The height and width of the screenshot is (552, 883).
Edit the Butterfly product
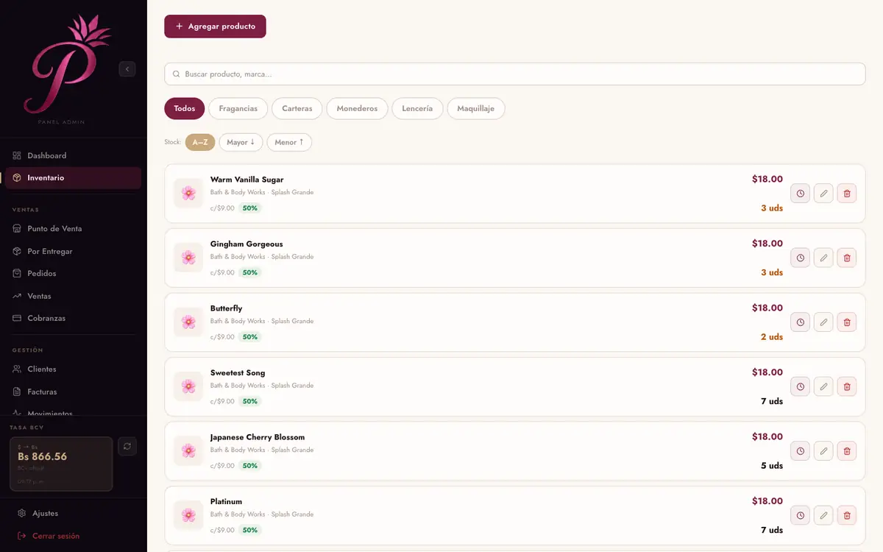(823, 322)
